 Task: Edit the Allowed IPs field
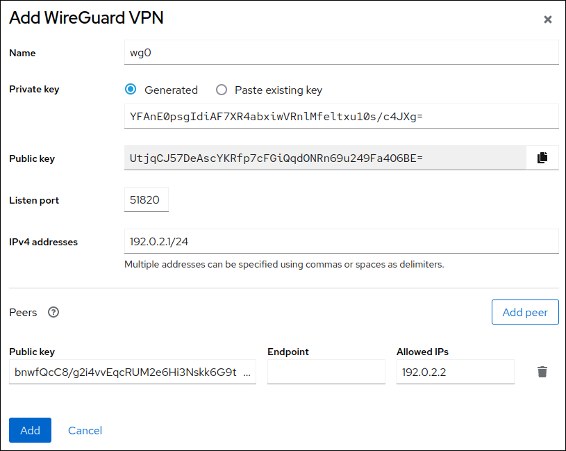(x=455, y=372)
